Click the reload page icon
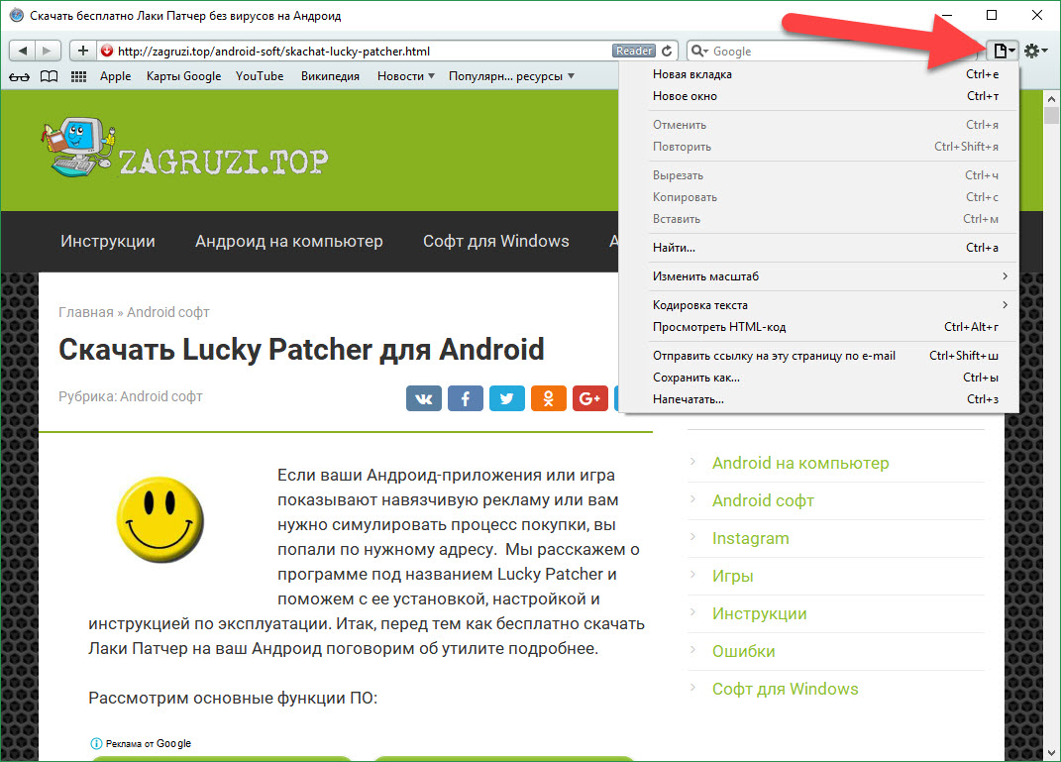The image size is (1061, 762). (667, 51)
